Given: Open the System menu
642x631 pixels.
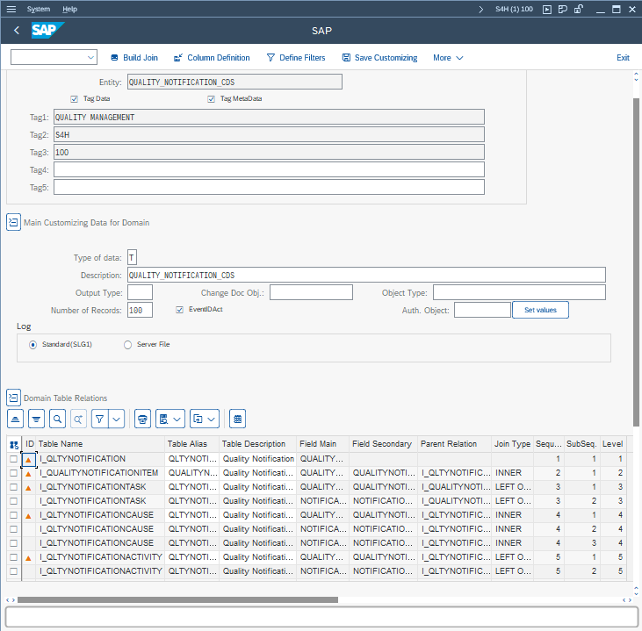Looking at the screenshot, I should [39, 9].
